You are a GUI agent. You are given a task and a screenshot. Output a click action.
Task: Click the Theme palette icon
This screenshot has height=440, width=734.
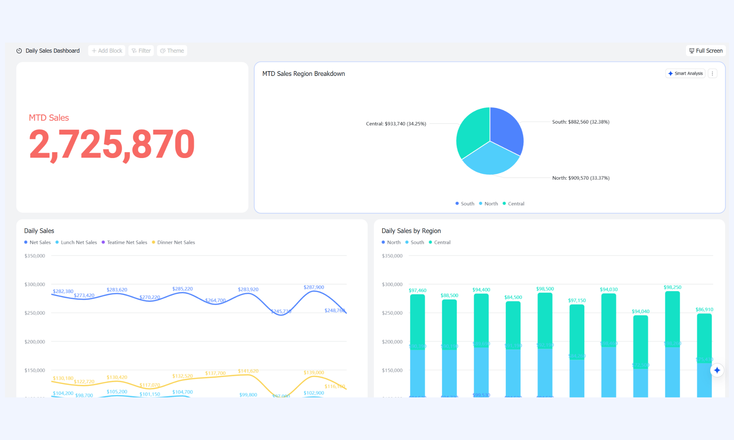pos(163,51)
